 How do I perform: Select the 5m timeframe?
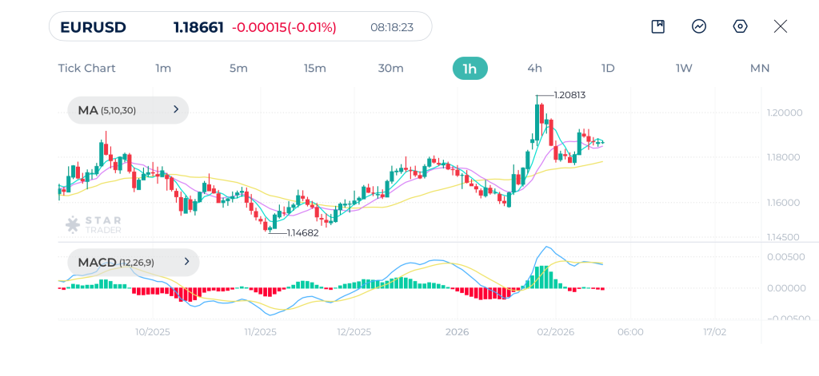(x=238, y=69)
